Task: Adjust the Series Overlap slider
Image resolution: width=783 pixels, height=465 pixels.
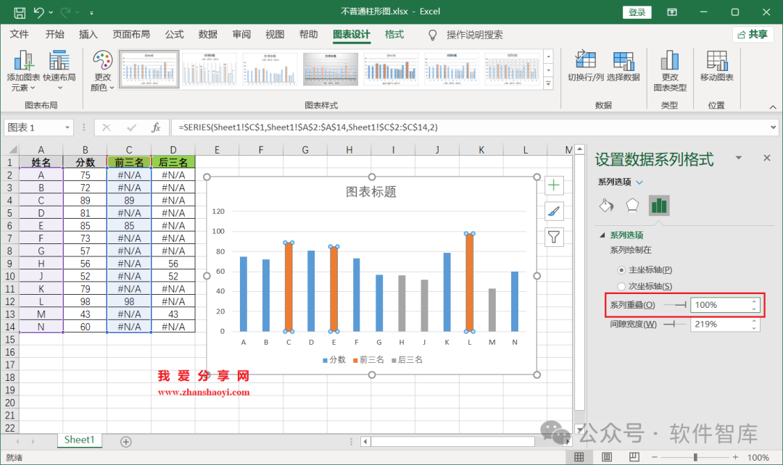Action: point(675,305)
